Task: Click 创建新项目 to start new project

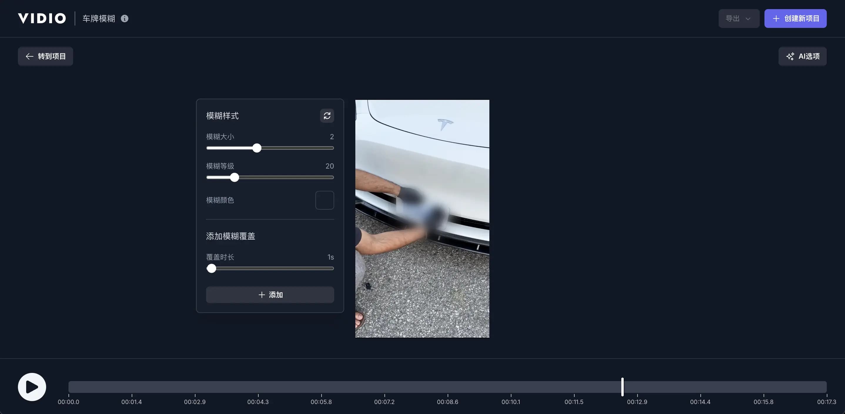Action: pos(795,18)
